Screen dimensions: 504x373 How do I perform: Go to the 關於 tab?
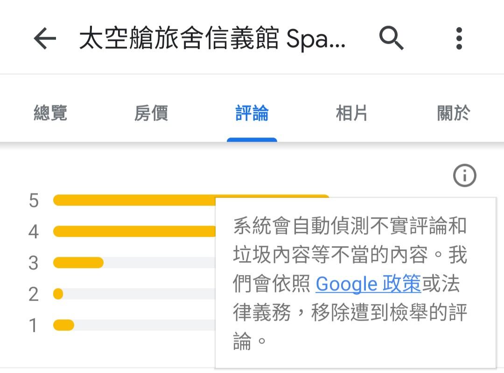454,113
